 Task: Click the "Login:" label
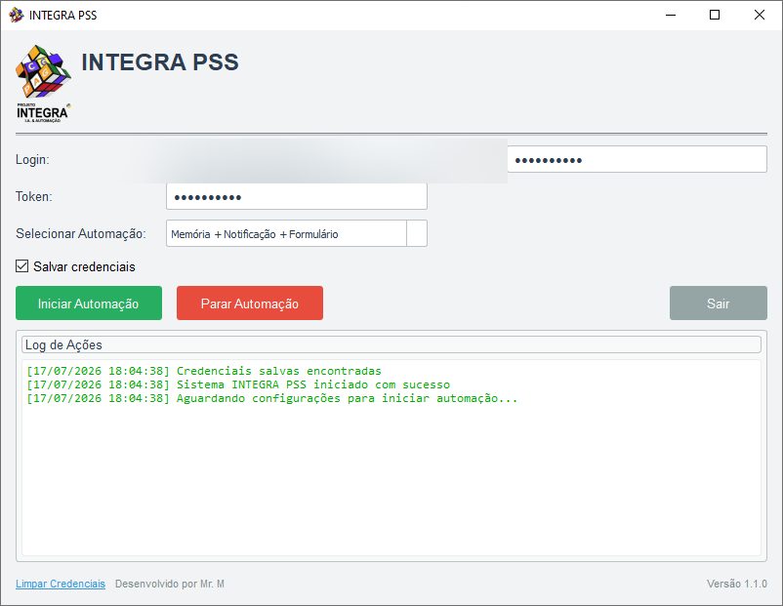click(x=32, y=160)
